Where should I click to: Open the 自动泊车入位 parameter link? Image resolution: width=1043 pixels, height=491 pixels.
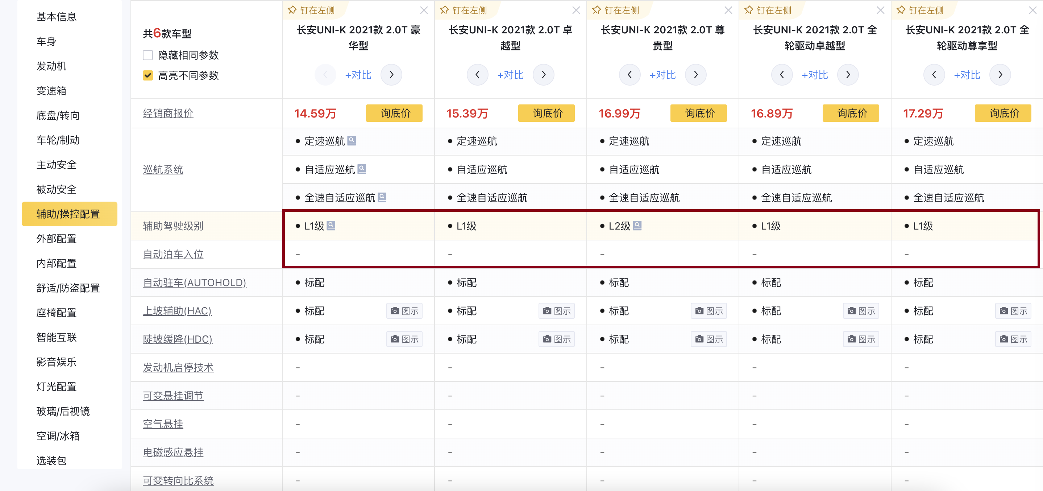tap(173, 254)
